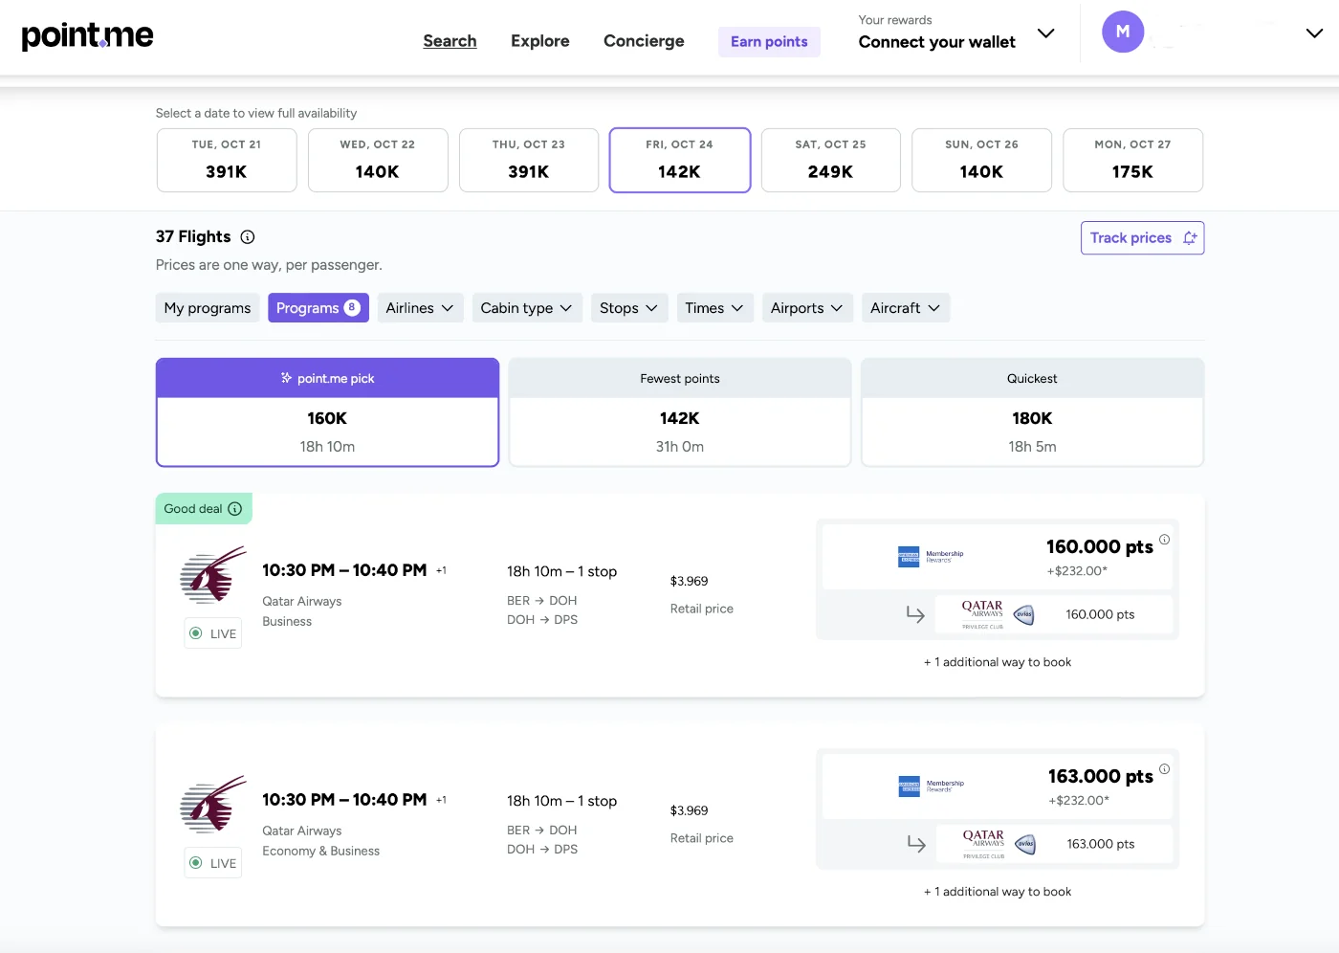Select the Fewest points tab
Viewport: 1339px width, 953px height.
point(680,412)
